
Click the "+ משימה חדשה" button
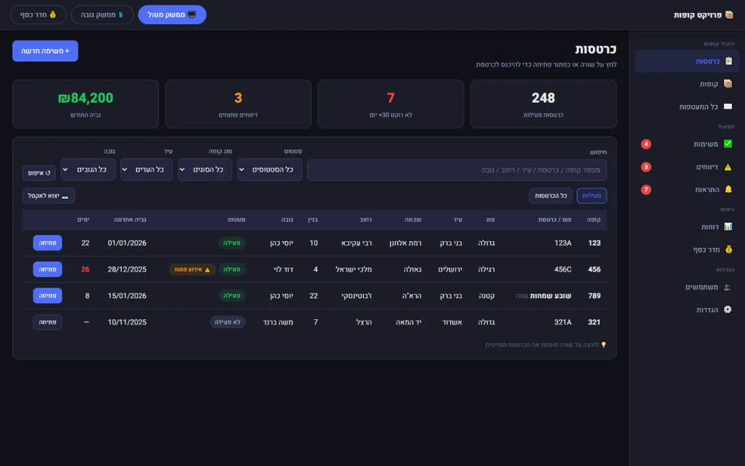(x=45, y=51)
